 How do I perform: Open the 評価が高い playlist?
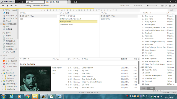click(x=10, y=46)
